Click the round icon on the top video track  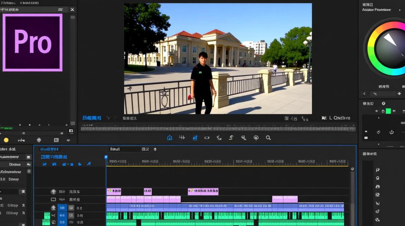[x=53, y=192]
